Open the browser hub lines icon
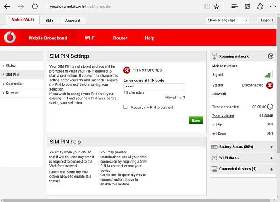Image resolution: width=280 pixels, height=202 pixels. tap(234, 7)
